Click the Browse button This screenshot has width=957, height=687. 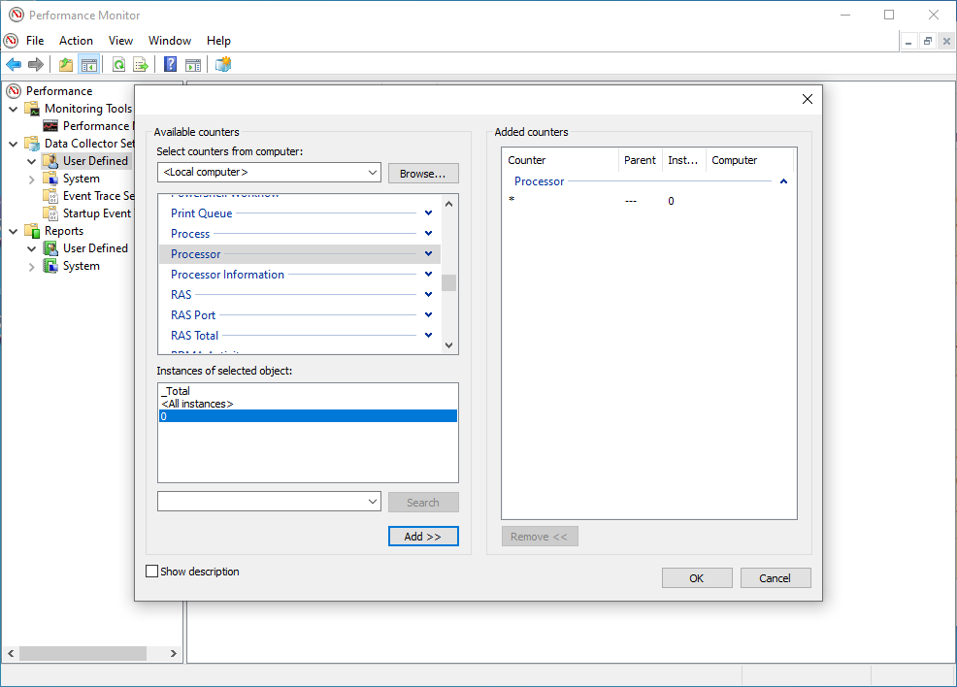423,173
